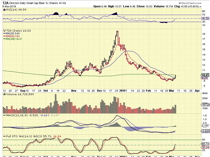Viewport: 210px width, 157px height.
Task: Click the TZA (Daily) 10.03 legend label
Action: tap(19, 31)
